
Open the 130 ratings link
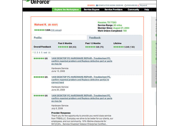tap(56, 30)
